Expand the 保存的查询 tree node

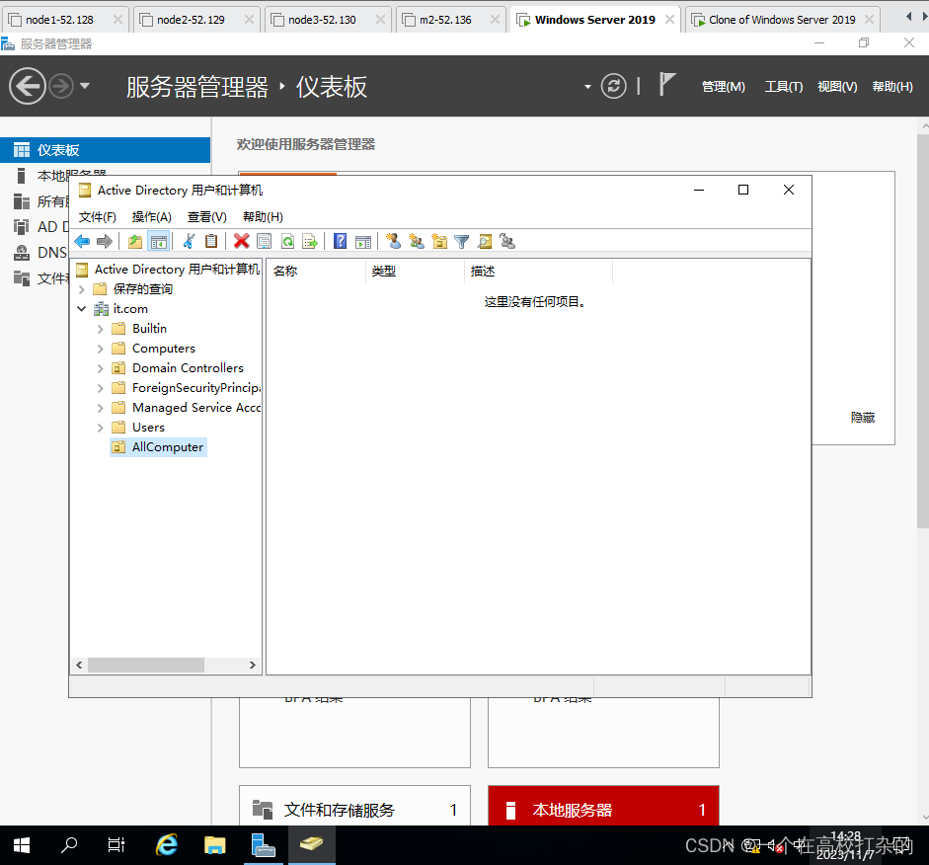coord(82,289)
